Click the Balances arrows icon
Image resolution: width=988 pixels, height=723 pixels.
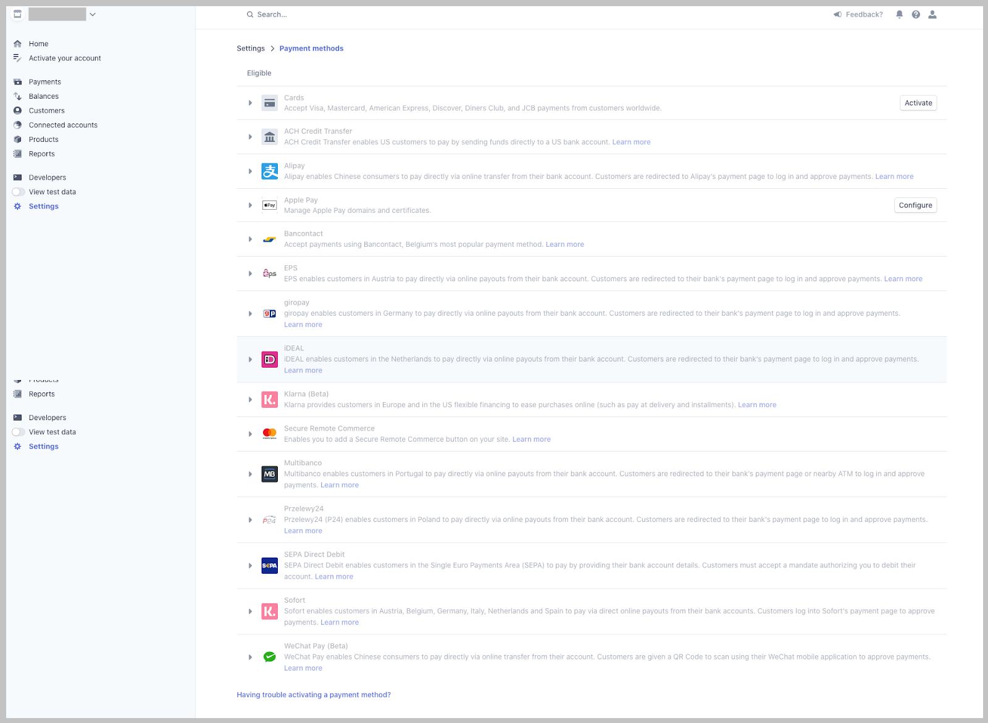[17, 96]
